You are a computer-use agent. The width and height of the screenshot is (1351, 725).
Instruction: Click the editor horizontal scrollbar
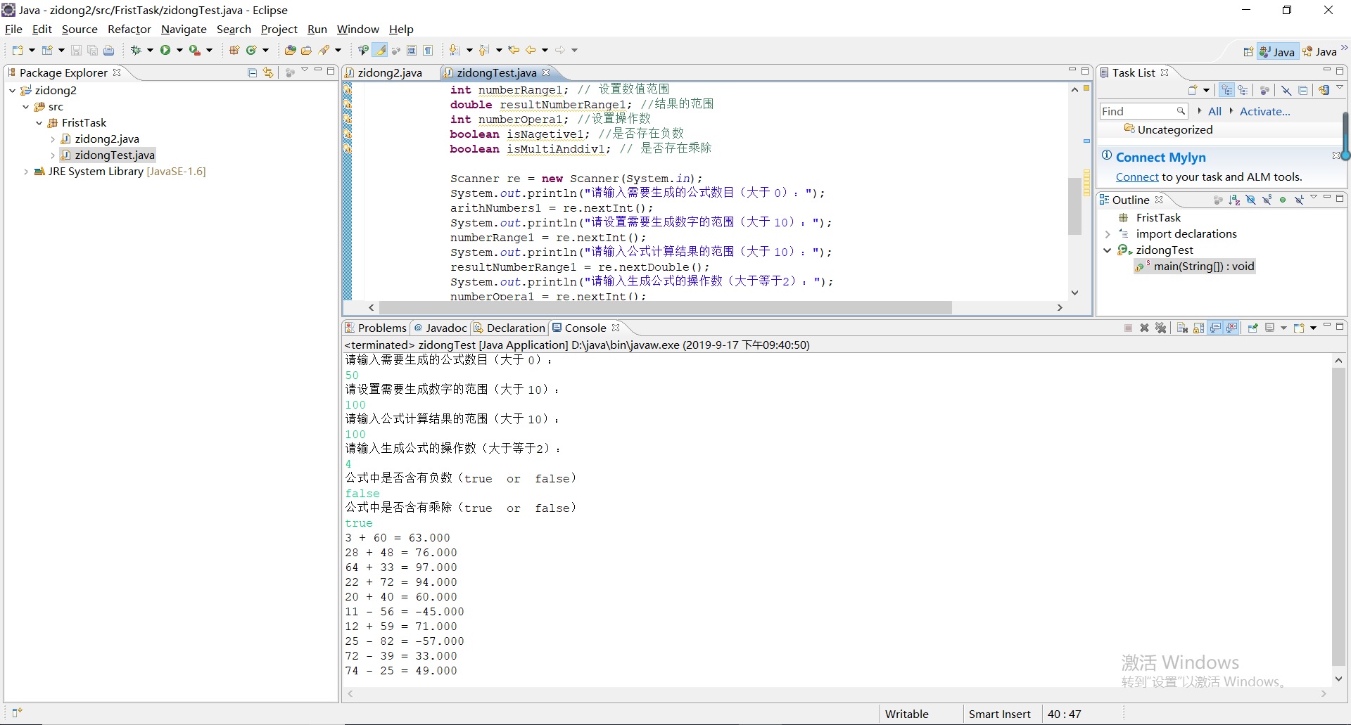coord(665,308)
